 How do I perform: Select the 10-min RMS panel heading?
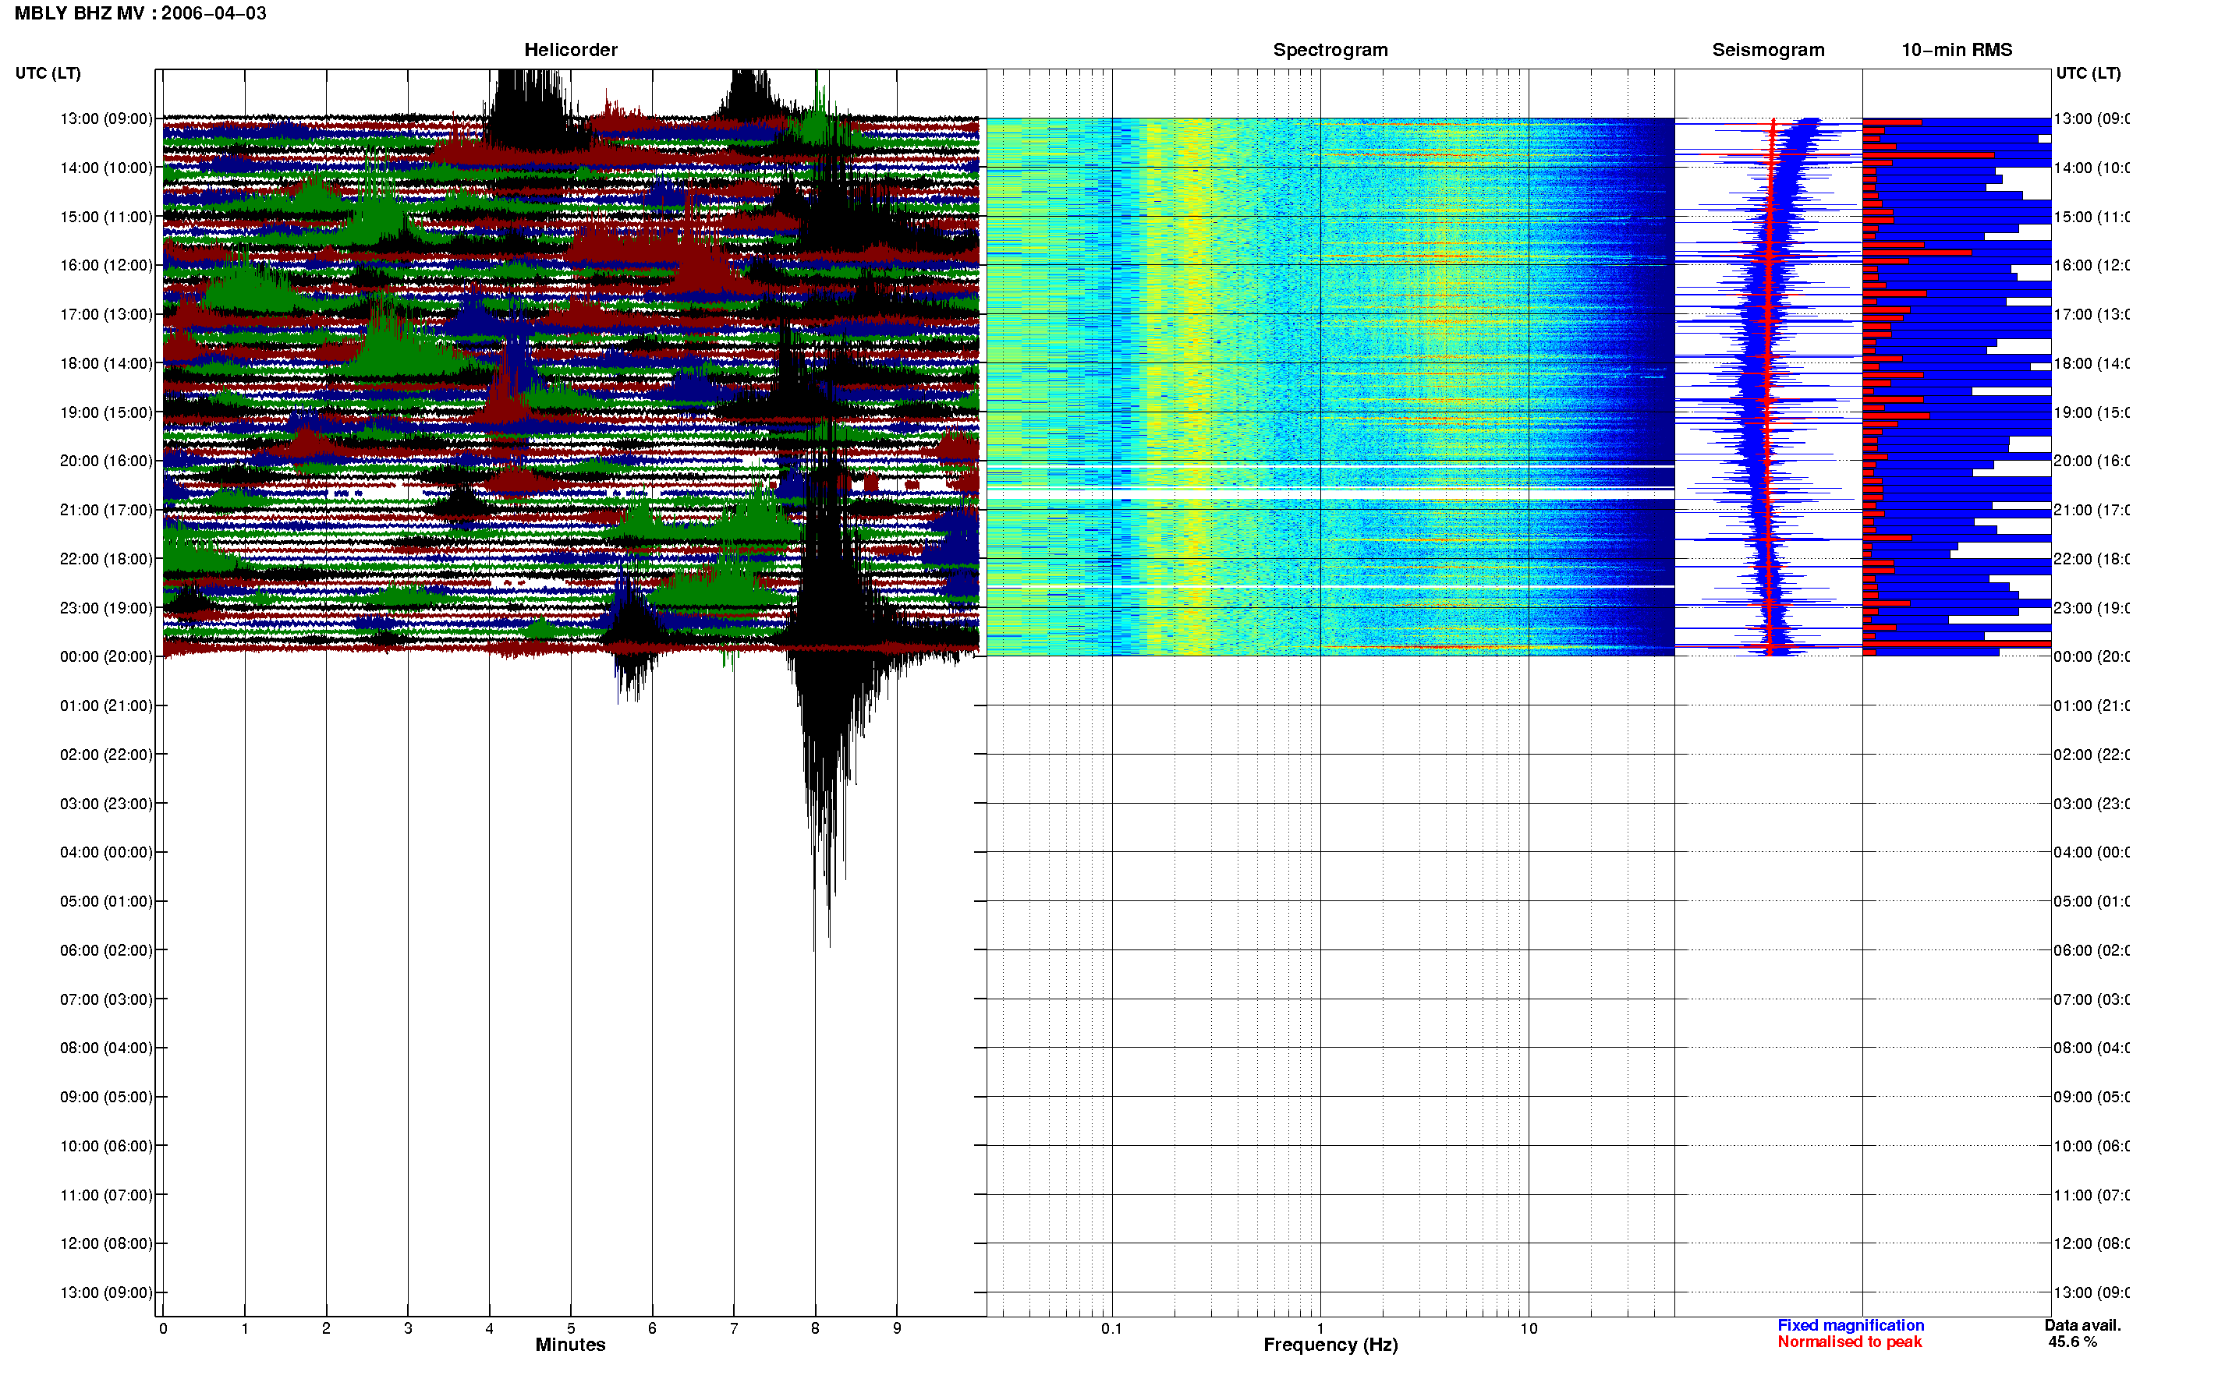pos(1956,51)
